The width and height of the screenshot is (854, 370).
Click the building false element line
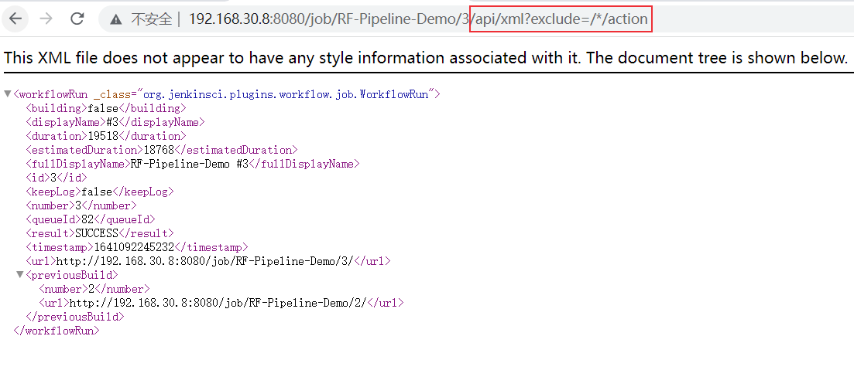106,107
